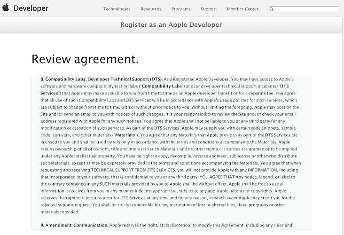Click the text "YOU AGREE THAT"

pyautogui.click(x=217, y=177)
